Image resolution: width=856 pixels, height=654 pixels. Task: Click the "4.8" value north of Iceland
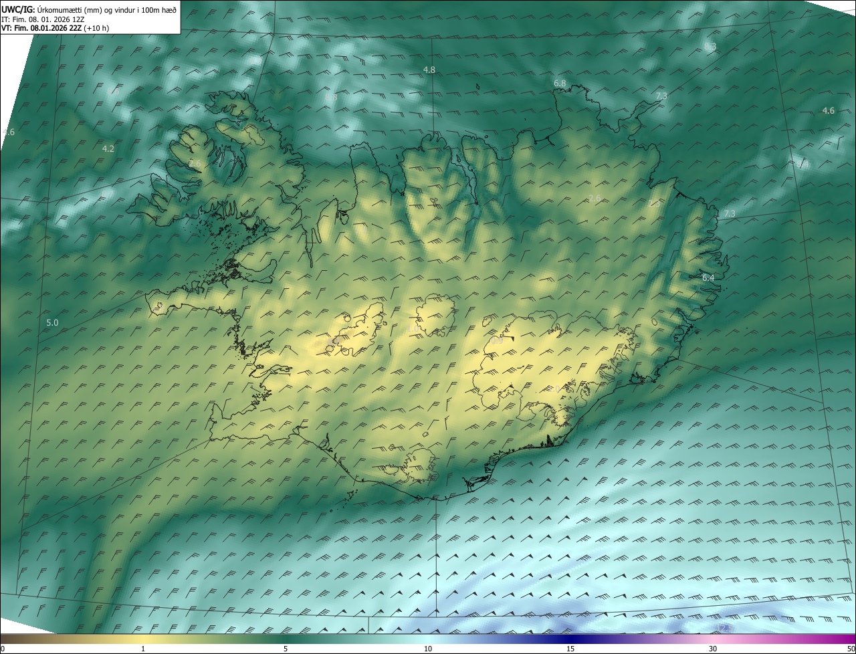429,70
